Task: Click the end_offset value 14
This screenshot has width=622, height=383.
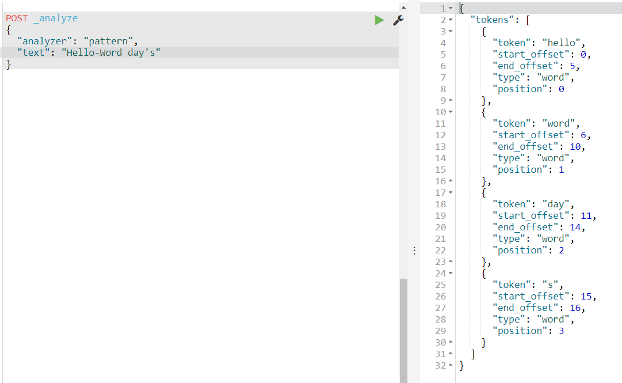Action: point(575,227)
